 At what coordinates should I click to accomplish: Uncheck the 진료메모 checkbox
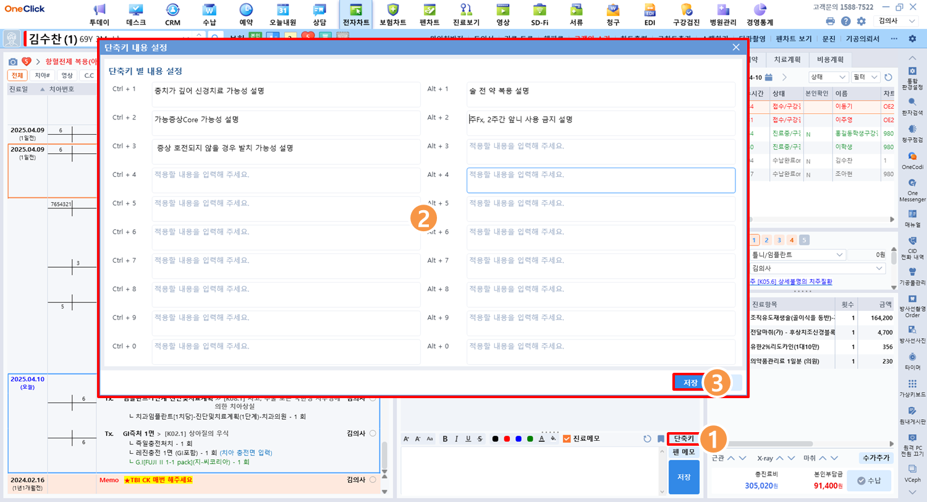click(x=567, y=439)
